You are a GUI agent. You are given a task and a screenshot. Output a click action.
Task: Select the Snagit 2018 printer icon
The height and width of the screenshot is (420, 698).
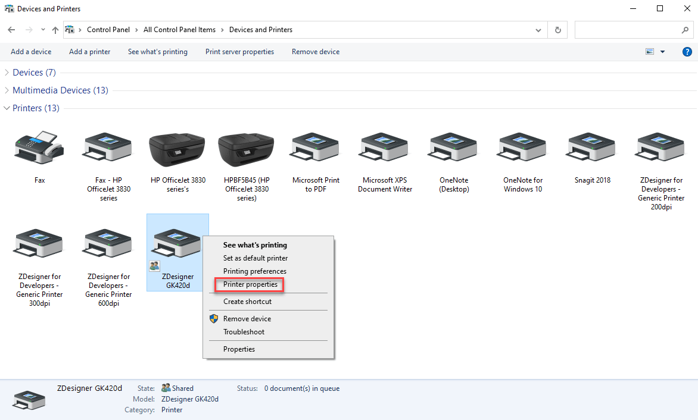click(592, 147)
